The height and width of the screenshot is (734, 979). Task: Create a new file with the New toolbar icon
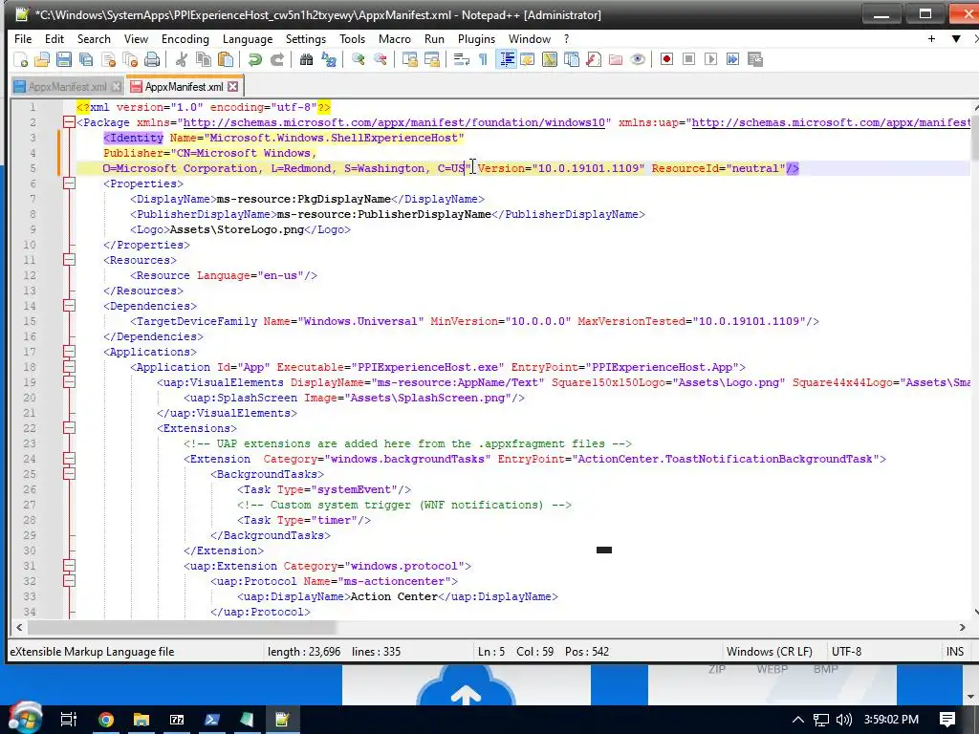point(21,59)
